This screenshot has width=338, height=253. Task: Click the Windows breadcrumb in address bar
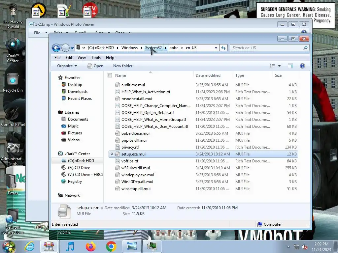click(x=129, y=48)
